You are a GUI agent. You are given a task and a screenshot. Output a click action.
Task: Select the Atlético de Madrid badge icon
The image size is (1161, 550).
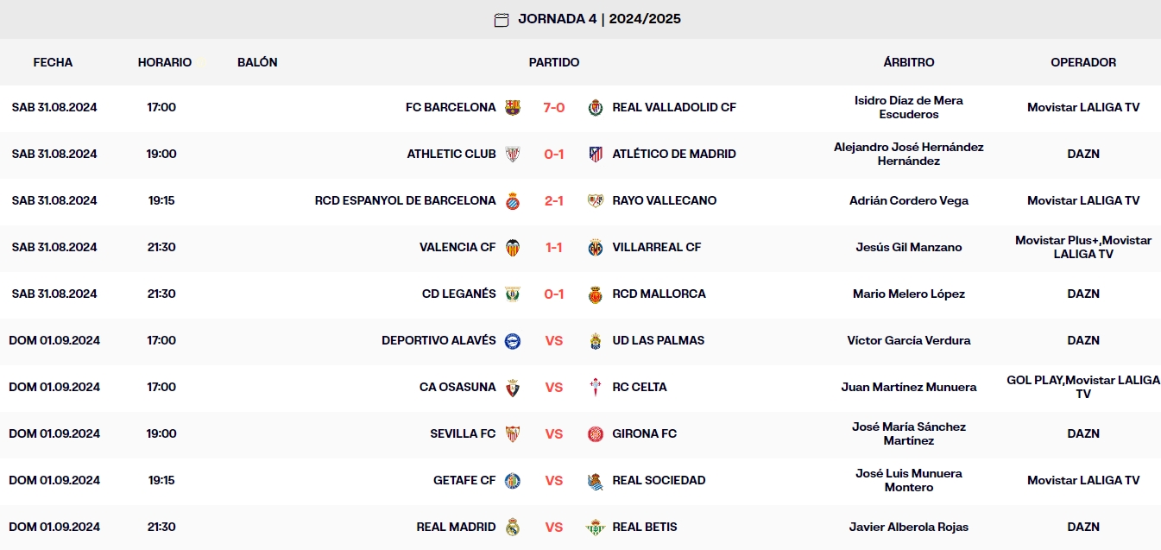(x=596, y=154)
